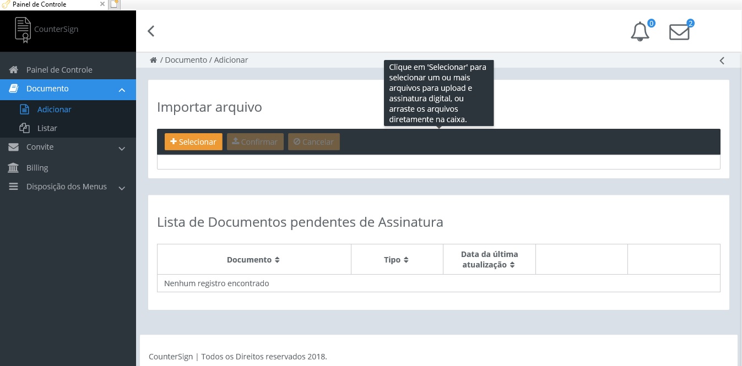The image size is (742, 366).
Task: Expand the Convite menu chevron
Action: click(122, 148)
